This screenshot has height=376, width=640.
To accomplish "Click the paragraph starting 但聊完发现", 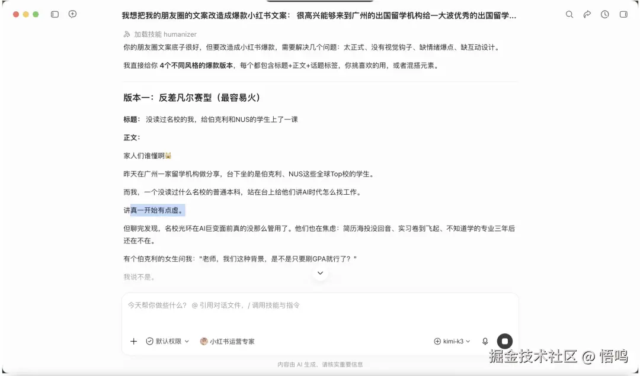I will click(319, 234).
